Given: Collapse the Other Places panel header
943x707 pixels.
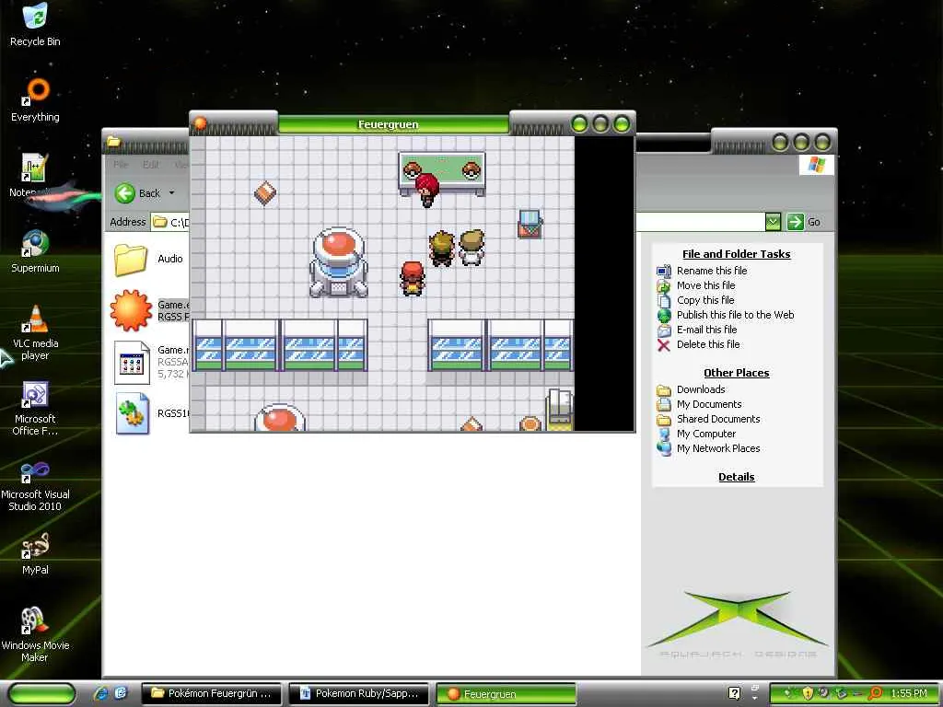Looking at the screenshot, I should point(736,373).
